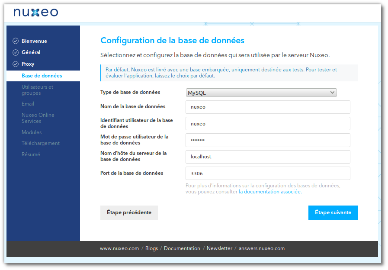Click the Étape précédente button
This screenshot has height=270, width=388.
(129, 212)
